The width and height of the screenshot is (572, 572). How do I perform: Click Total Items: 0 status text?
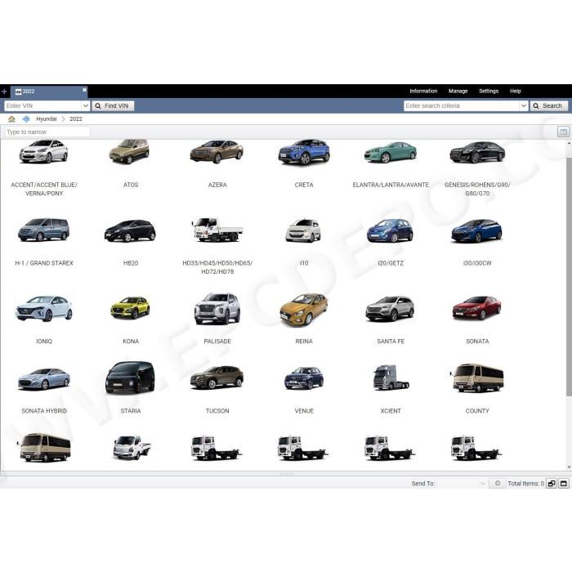(525, 484)
